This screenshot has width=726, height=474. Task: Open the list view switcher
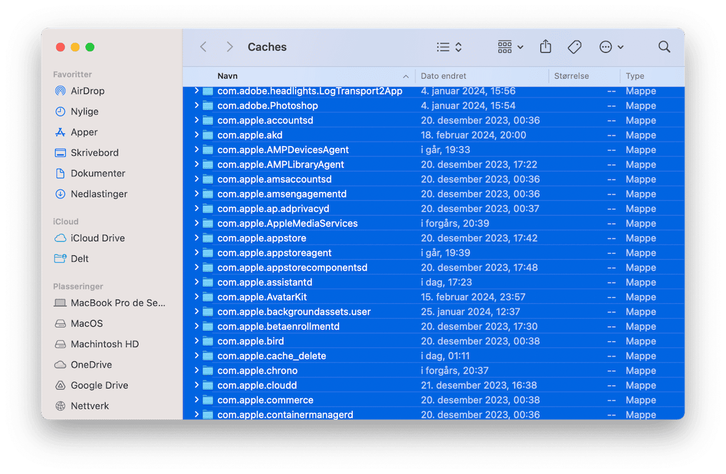[x=449, y=47]
